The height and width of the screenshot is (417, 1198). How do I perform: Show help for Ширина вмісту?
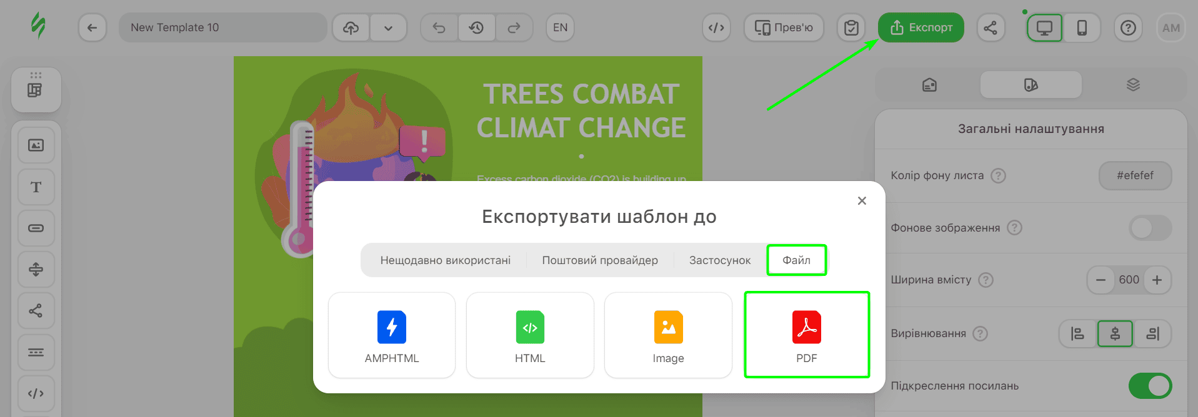pyautogui.click(x=986, y=280)
